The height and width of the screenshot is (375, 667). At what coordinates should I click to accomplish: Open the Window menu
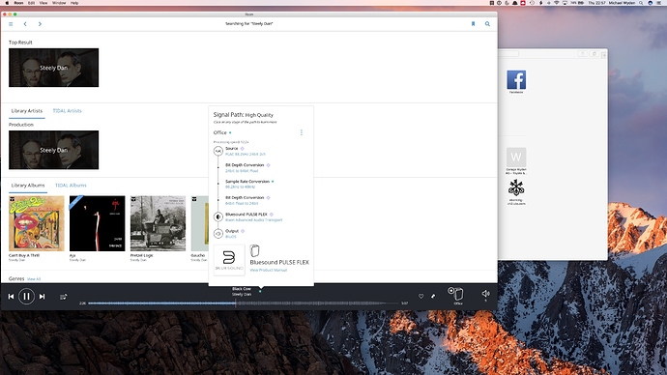[59, 3]
